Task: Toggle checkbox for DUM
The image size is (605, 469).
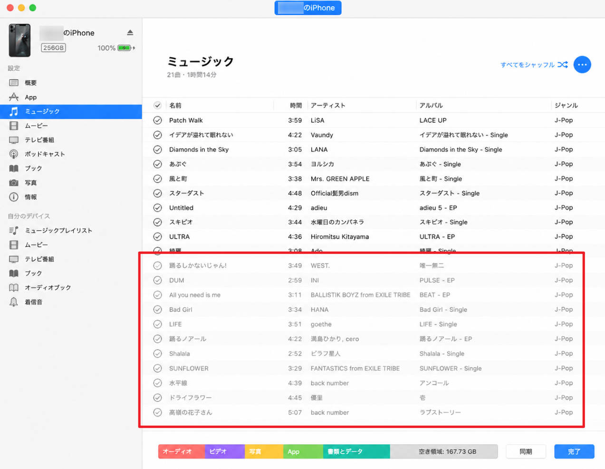Action: 157,280
